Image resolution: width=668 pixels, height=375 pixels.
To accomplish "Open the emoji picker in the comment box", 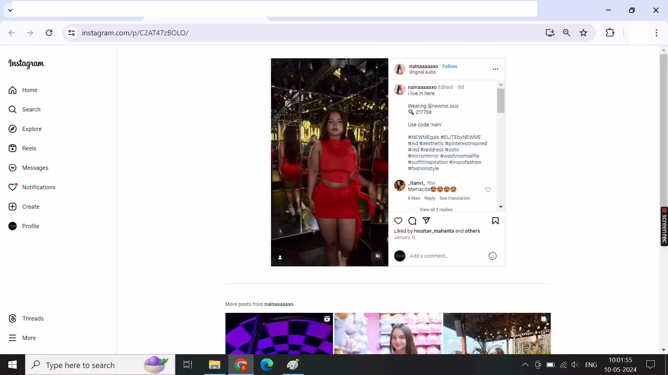I will (492, 256).
